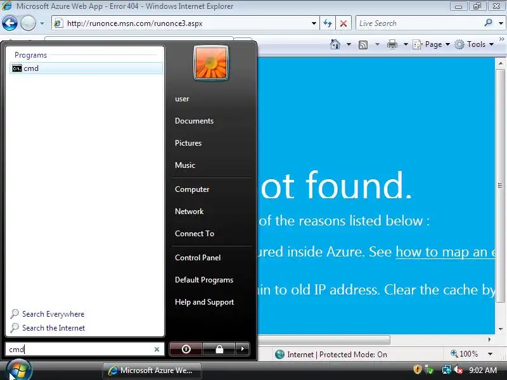Open feeds dropdown arrow
Viewport: 507px width, 380px height.
(377, 44)
